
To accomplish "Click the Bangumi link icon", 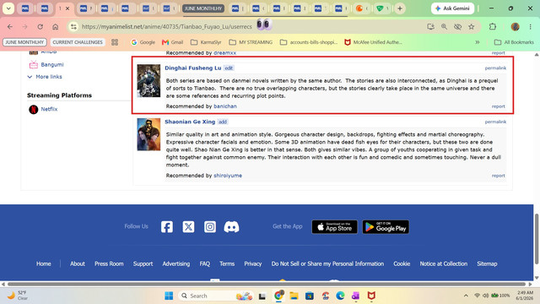I will (x=34, y=64).
